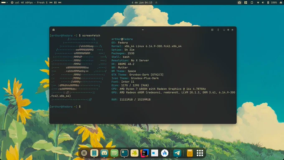Image resolution: width=284 pixels, height=160 pixels.
Task: Click 'arthur@fedora' header in screenfetch output
Action: point(122,39)
